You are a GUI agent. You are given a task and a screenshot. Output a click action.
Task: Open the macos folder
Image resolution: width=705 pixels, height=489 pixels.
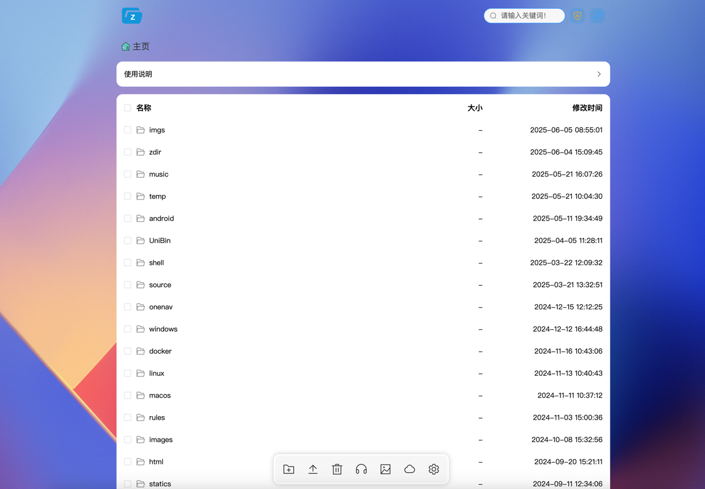pos(160,396)
